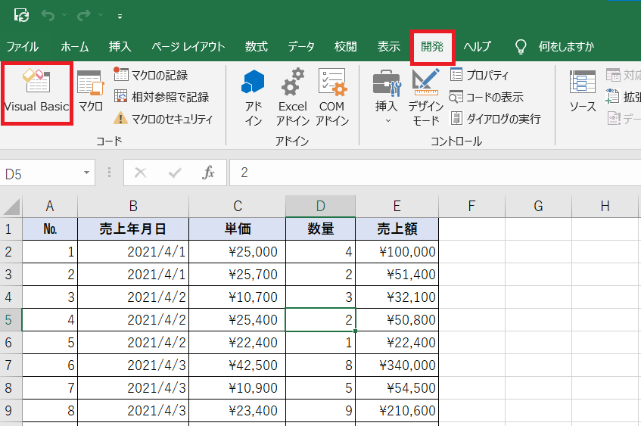
Task: Open the undo history dropdown
Action: click(x=64, y=16)
